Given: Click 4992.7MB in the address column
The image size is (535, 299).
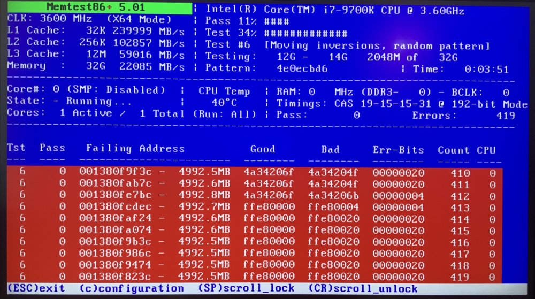Looking at the screenshot, I should [x=204, y=206].
